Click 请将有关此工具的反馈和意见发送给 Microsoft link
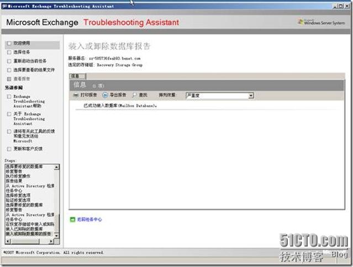 (x=34, y=136)
